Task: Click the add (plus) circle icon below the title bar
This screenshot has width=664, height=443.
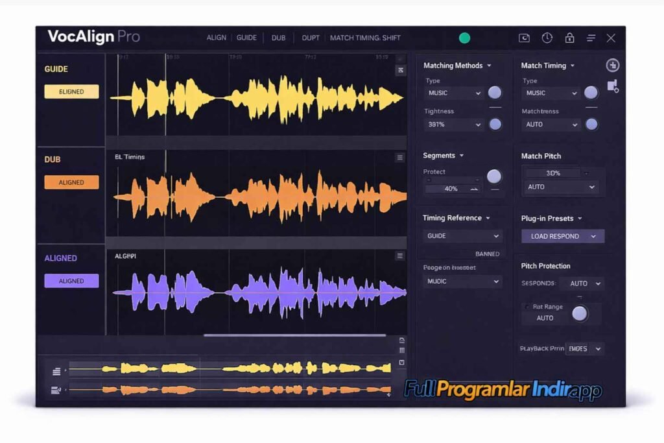Action: (613, 65)
